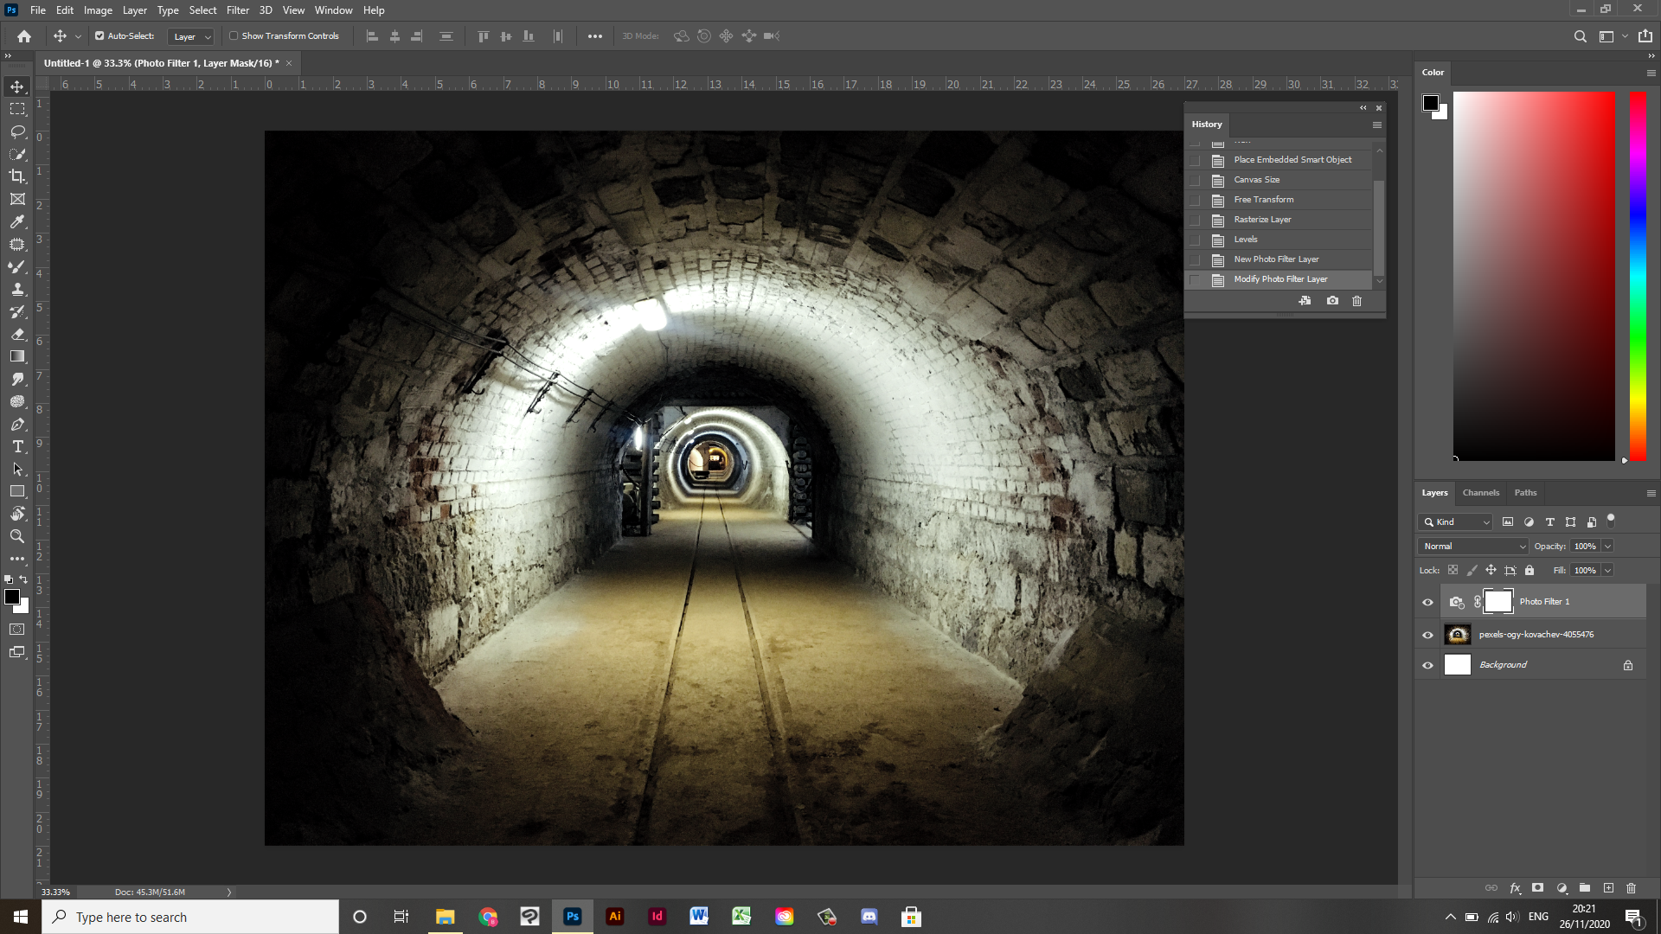1661x934 pixels.
Task: Click the History panel trash icon
Action: click(x=1356, y=301)
